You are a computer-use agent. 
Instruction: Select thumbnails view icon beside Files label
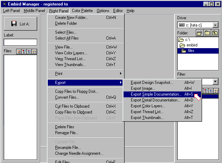point(34,52)
